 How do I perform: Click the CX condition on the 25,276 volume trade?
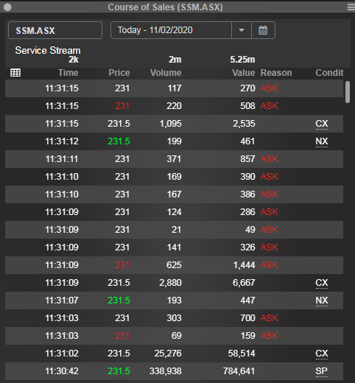(322, 354)
